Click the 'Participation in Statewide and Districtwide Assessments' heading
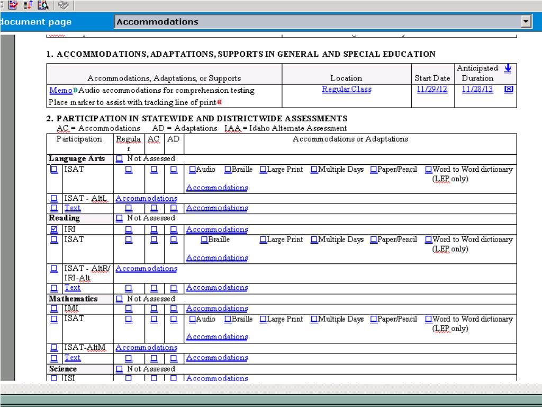The image size is (542, 407). pyautogui.click(x=202, y=119)
